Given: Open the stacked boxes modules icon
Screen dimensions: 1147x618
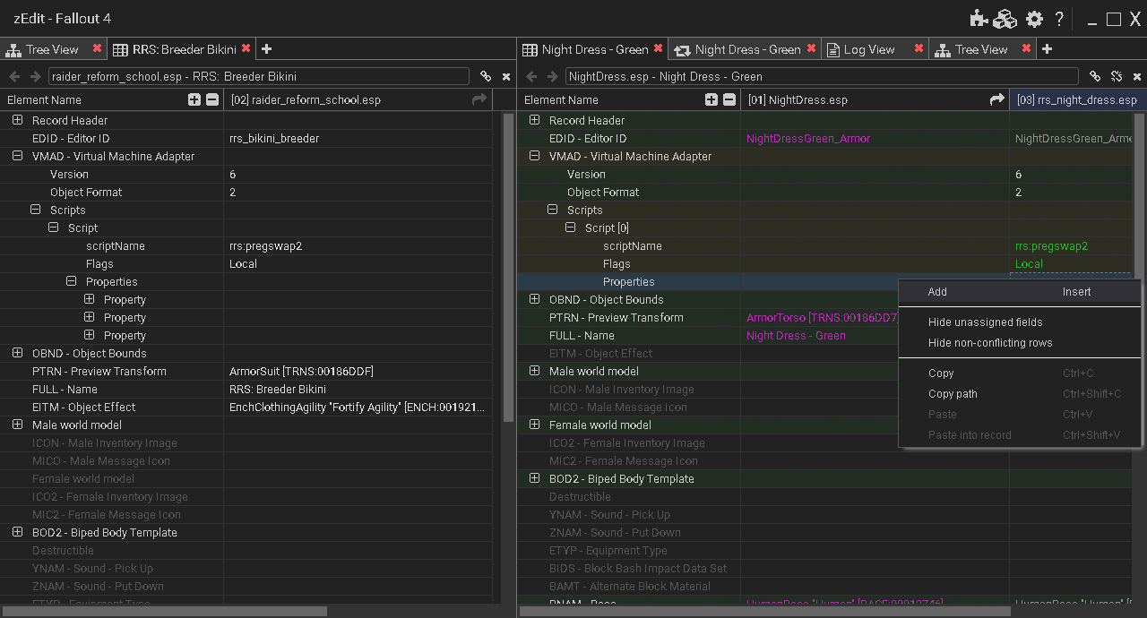Looking at the screenshot, I should 1006,19.
